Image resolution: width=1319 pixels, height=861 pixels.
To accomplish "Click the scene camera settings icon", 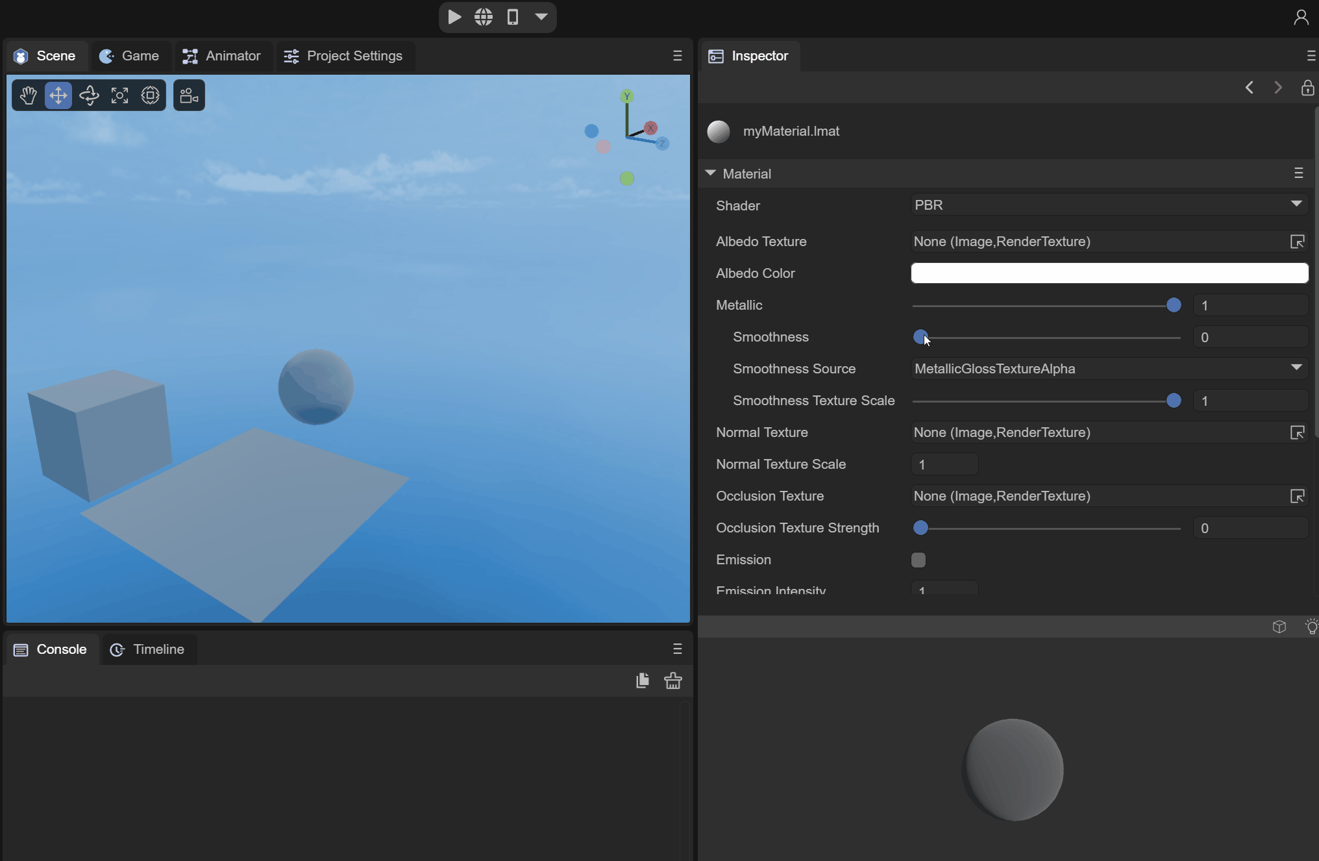I will (189, 95).
